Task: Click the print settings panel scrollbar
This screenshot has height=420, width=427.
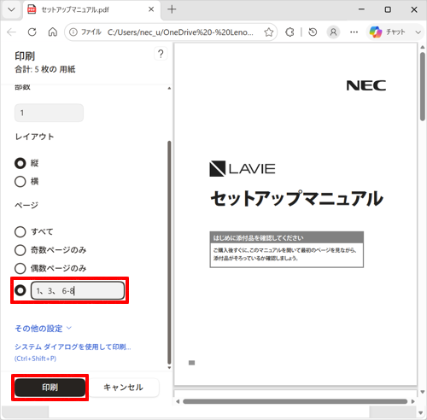Action: (x=169, y=252)
